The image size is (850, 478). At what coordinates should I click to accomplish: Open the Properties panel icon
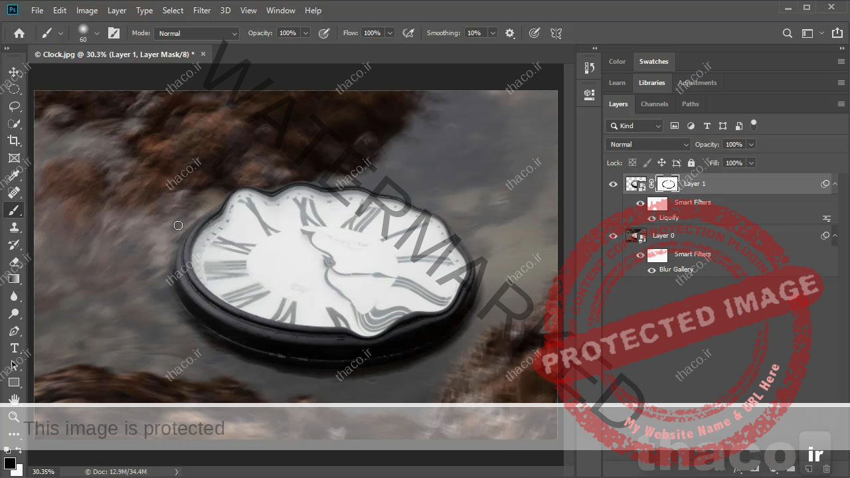pos(589,94)
